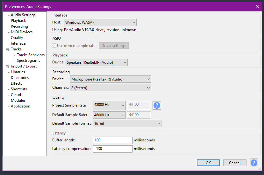Open the Recording Channels dropdown
The width and height of the screenshot is (264, 175).
coord(111,88)
